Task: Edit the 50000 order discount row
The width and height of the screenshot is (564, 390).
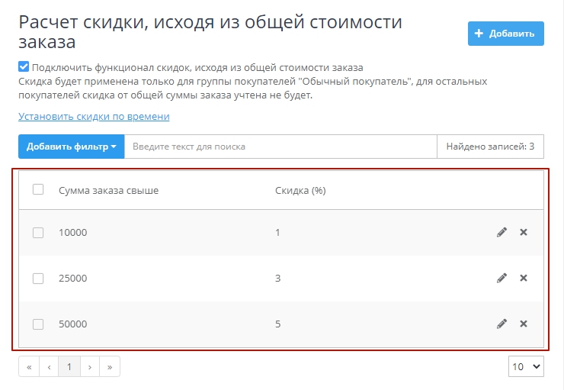Action: tap(502, 324)
